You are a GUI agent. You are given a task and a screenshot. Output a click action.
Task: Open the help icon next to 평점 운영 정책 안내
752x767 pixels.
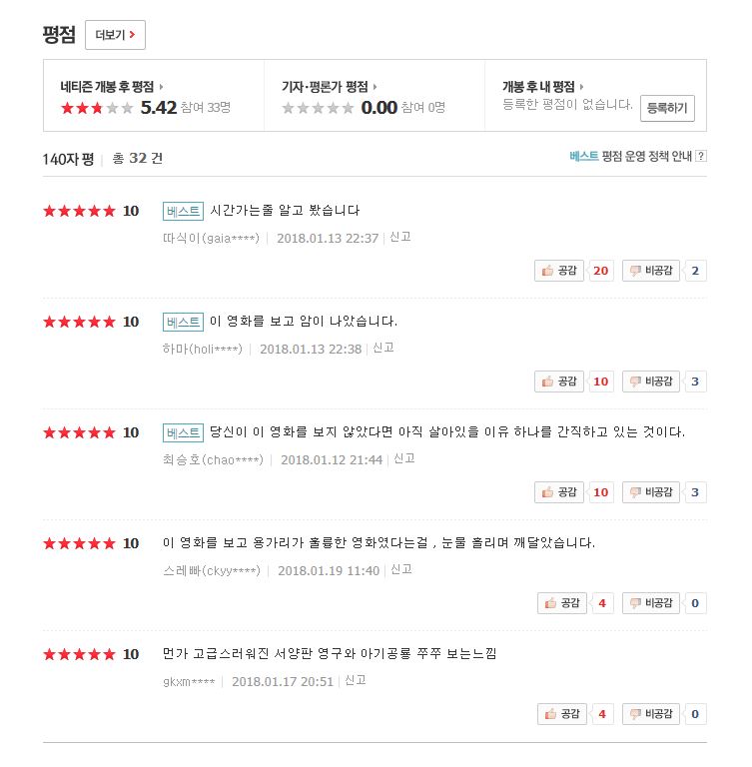pyautogui.click(x=701, y=156)
